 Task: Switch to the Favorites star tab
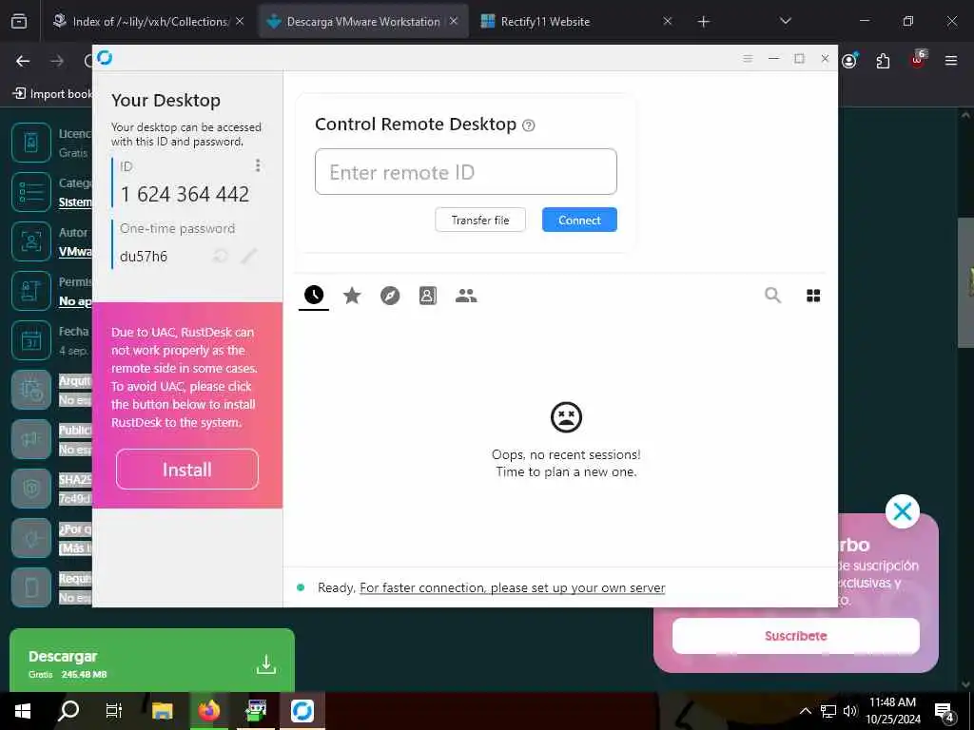click(x=352, y=296)
